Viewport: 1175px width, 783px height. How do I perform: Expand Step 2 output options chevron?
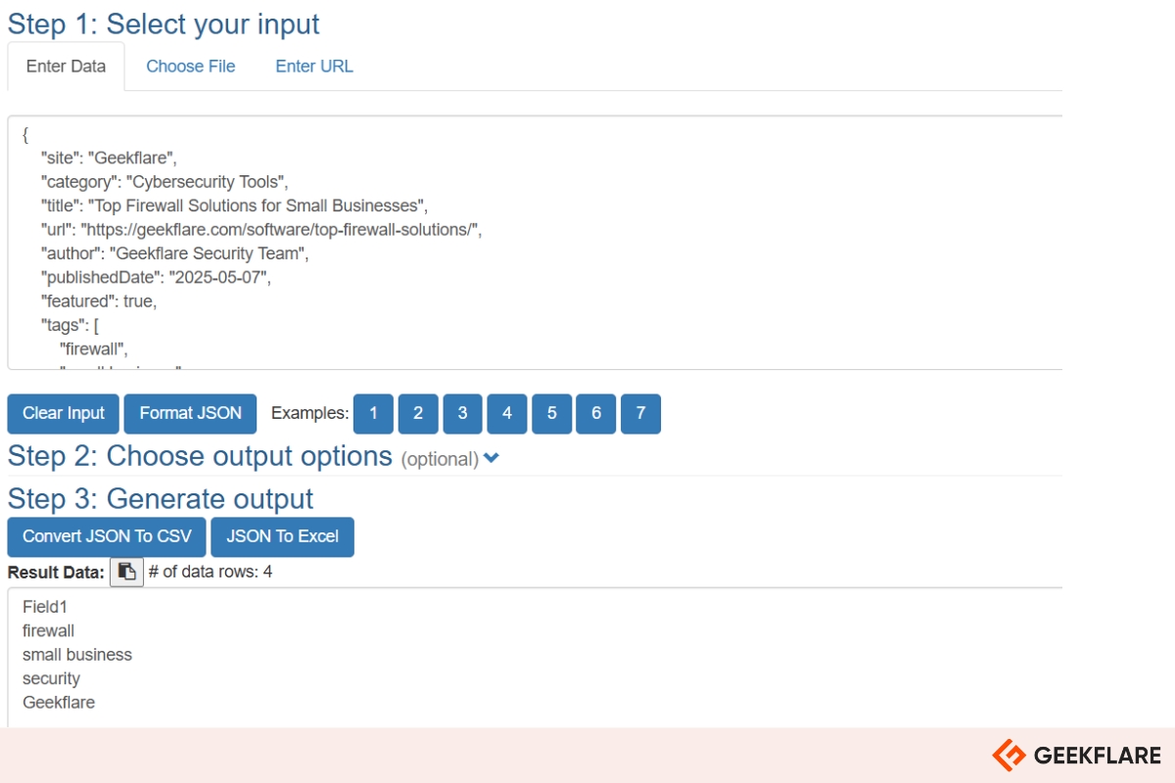click(492, 458)
